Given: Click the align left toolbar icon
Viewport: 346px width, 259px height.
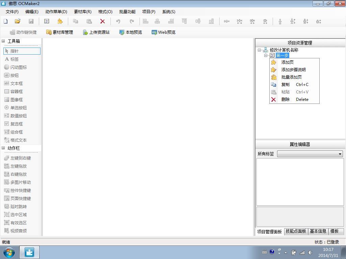Looking at the screenshot, I should pyautogui.click(x=146, y=21).
